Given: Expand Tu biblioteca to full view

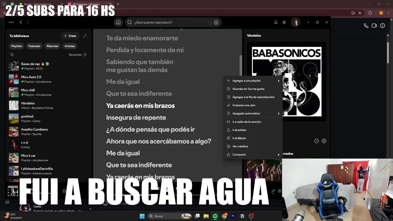Looking at the screenshot, I should pos(85,36).
